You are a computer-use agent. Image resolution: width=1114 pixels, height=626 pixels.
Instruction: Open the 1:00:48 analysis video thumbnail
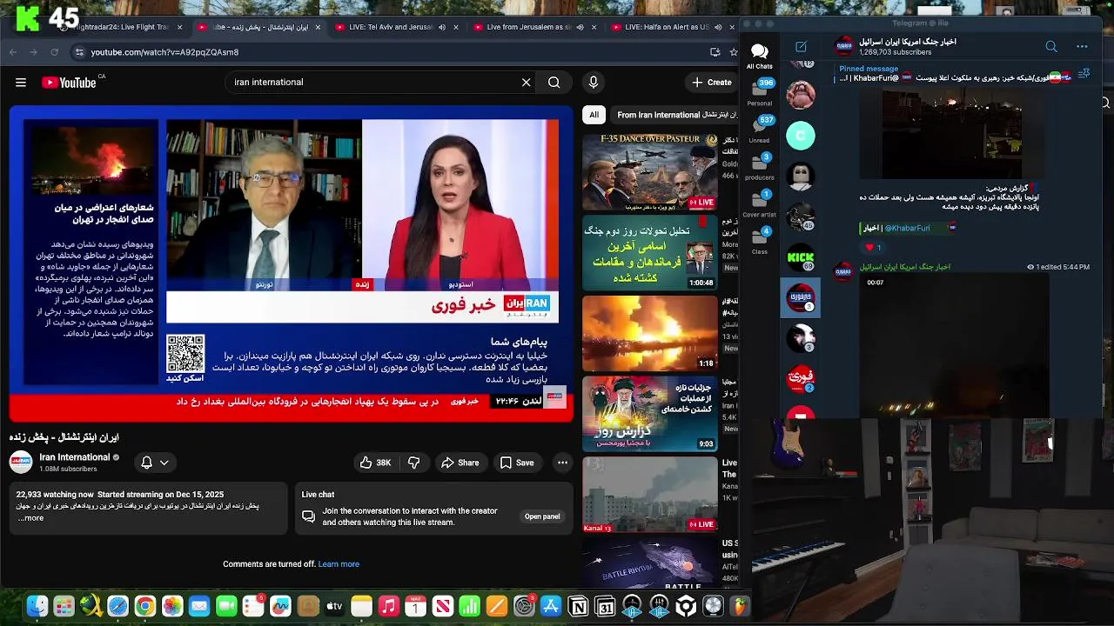point(650,252)
